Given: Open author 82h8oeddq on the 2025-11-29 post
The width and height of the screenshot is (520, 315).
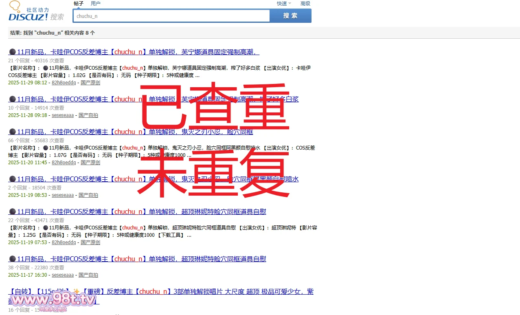Looking at the screenshot, I should click(64, 83).
